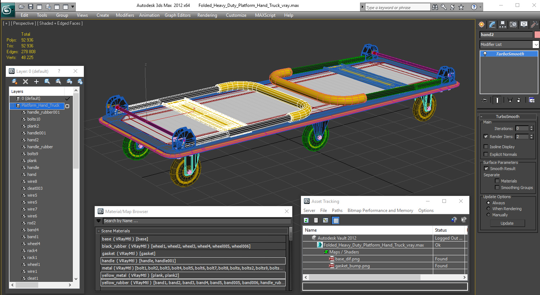Open the Modifier List dropdown

[x=536, y=44]
